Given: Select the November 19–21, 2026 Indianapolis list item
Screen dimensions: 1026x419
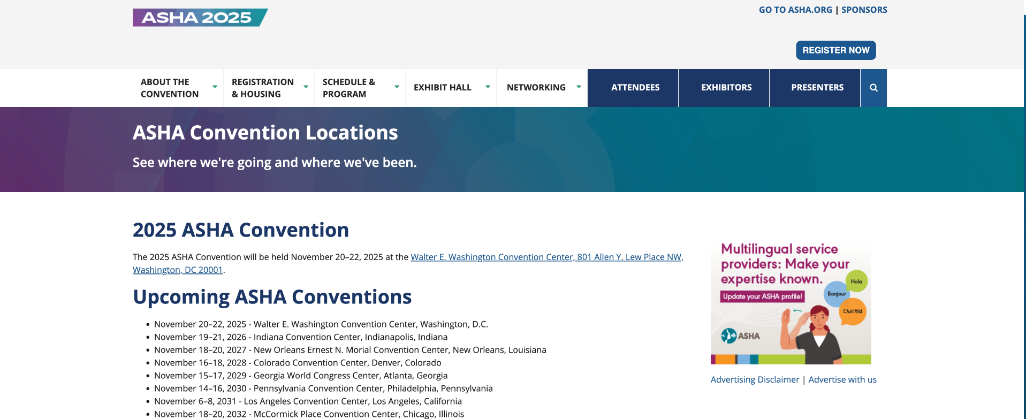Looking at the screenshot, I should [x=301, y=337].
